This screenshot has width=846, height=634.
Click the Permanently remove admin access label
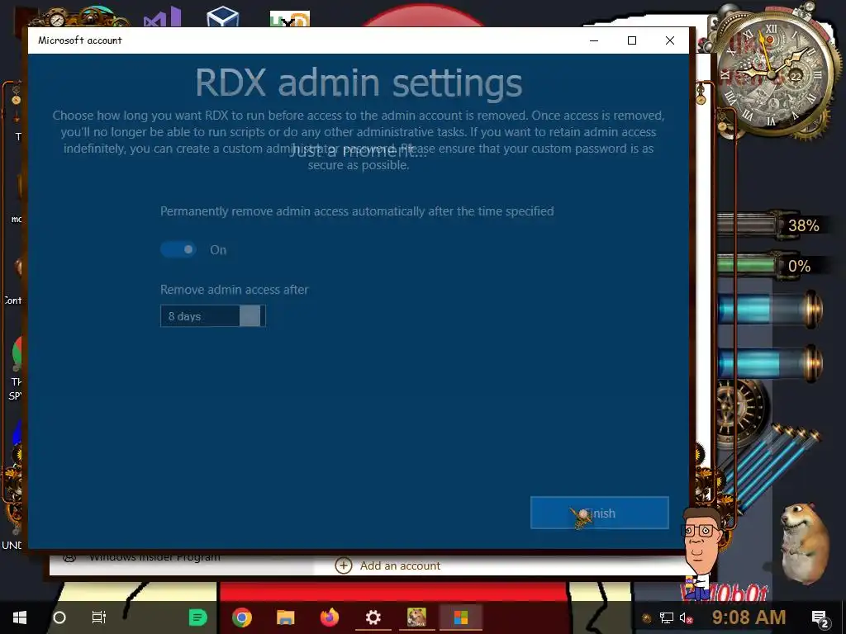coord(357,211)
